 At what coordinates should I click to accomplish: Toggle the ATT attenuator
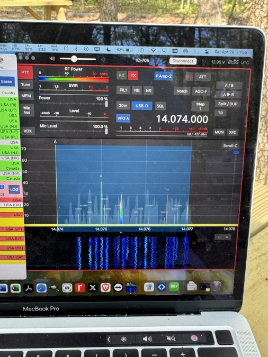(x=202, y=77)
